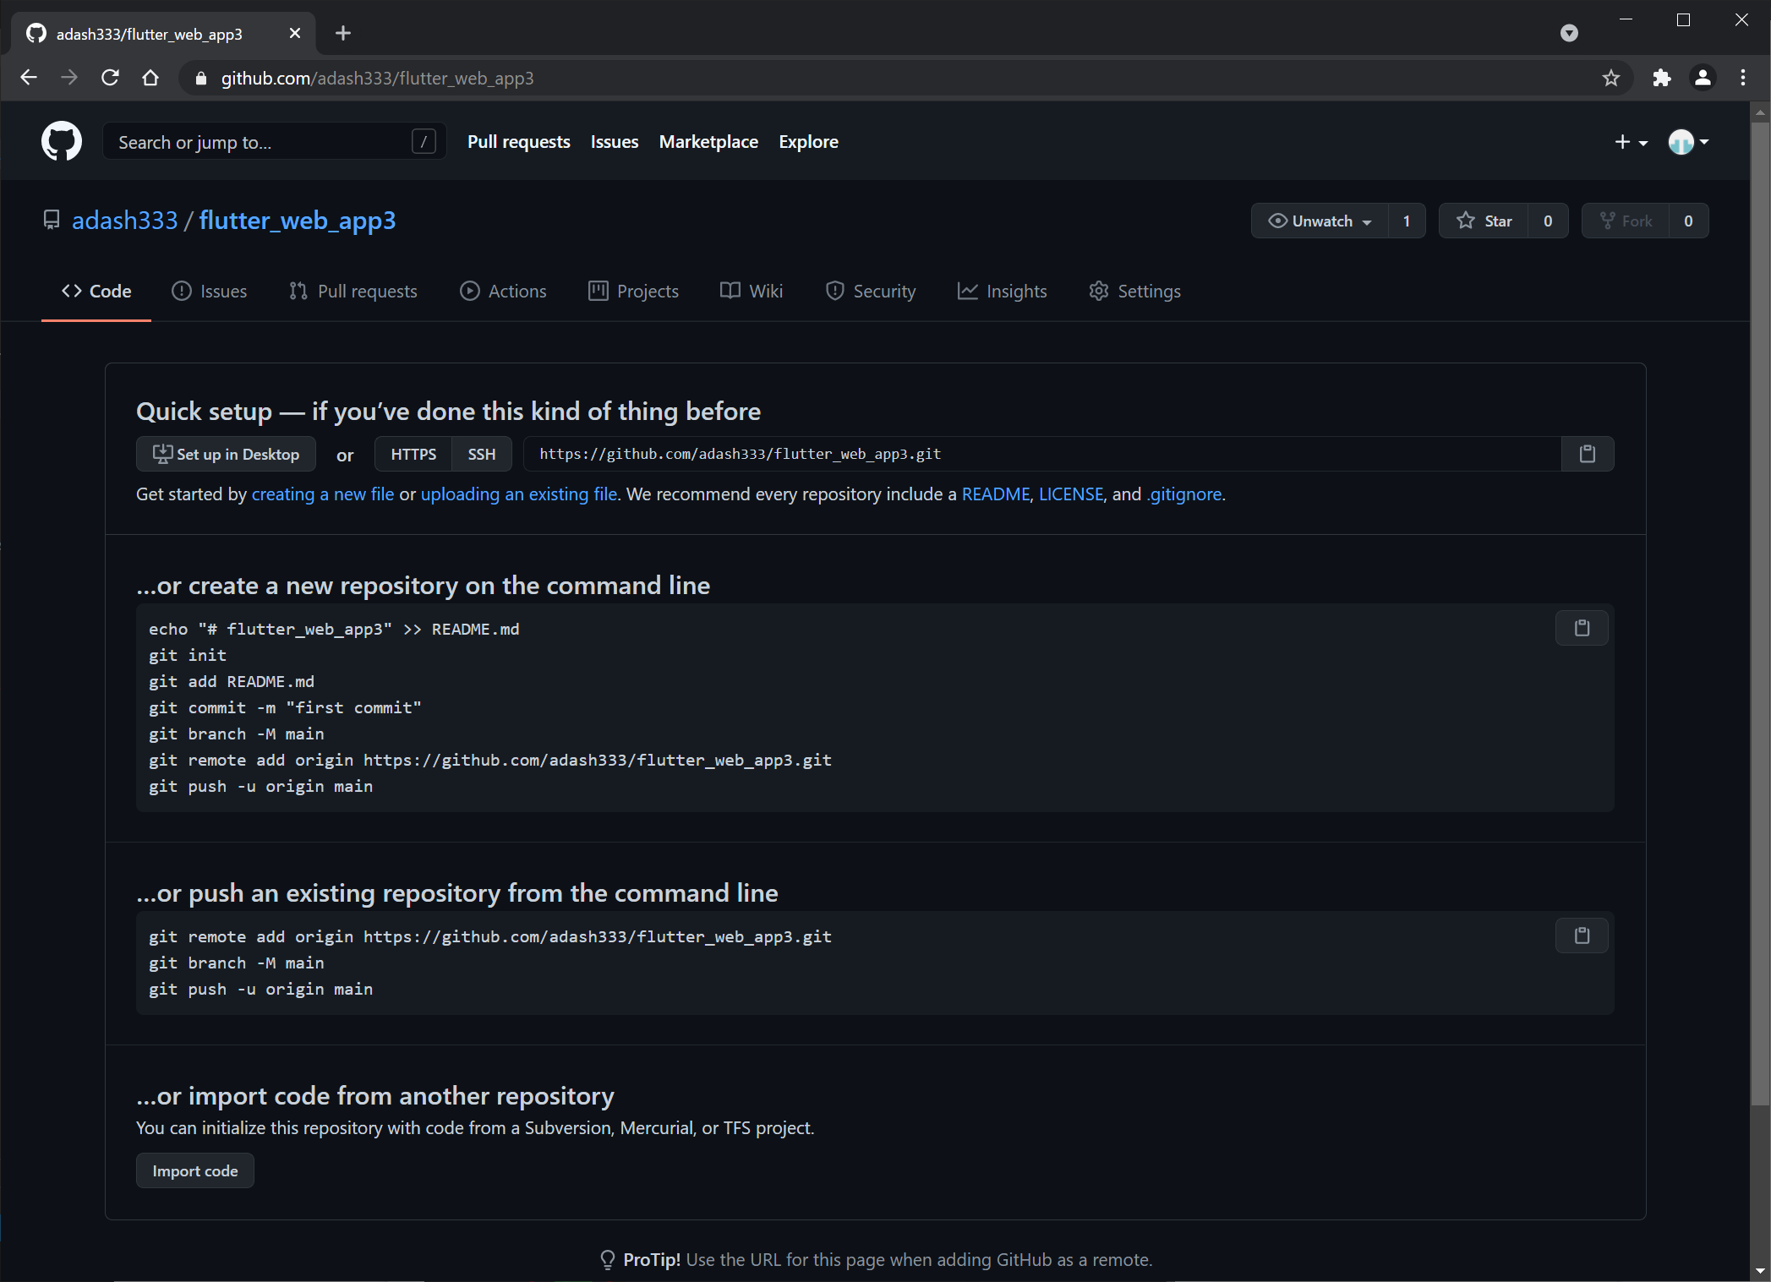Bookmark this page with the star icon
Screen dimensions: 1771x1282
(1610, 78)
